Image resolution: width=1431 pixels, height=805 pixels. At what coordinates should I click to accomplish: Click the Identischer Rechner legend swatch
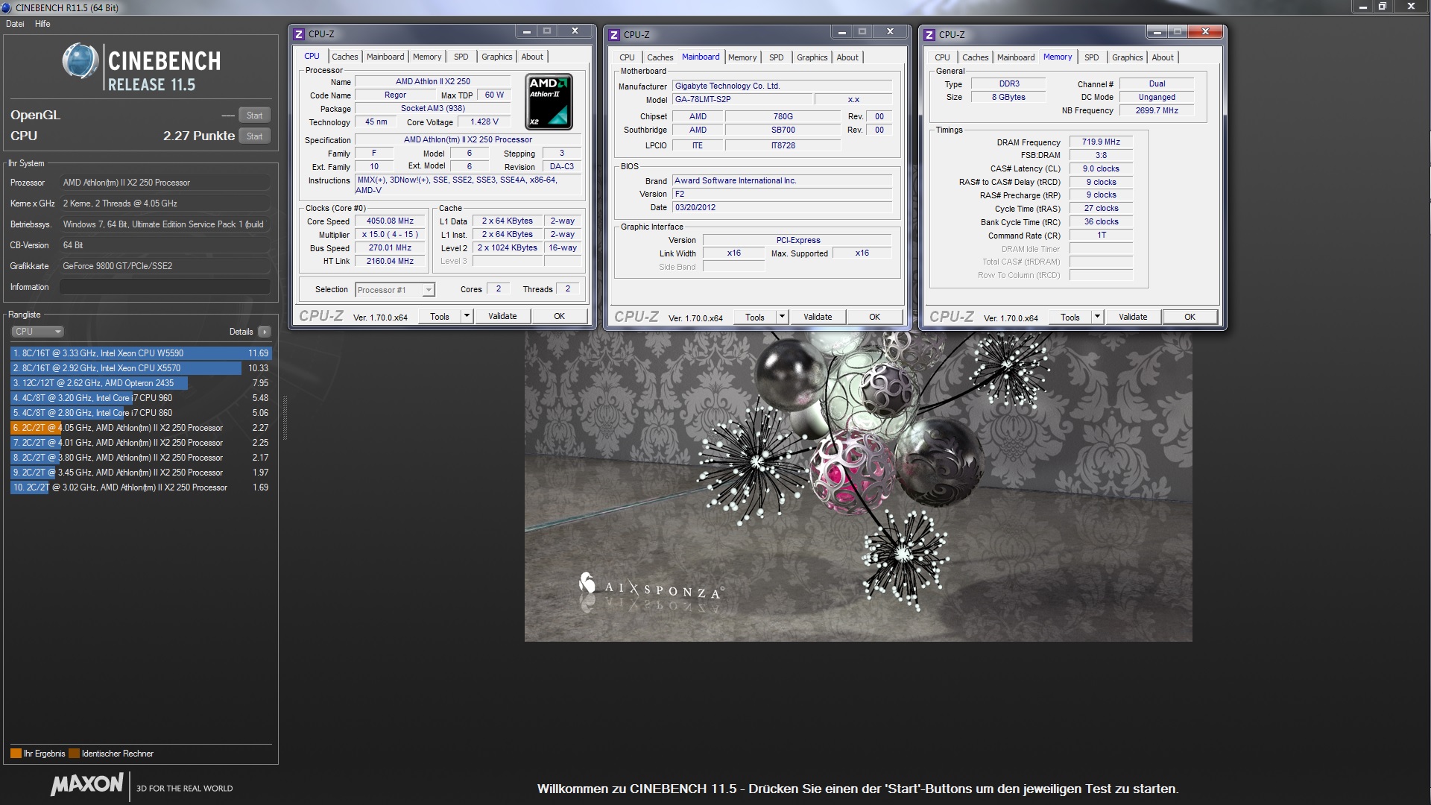74,754
